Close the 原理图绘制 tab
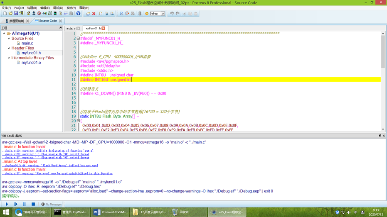 [x=27, y=21]
